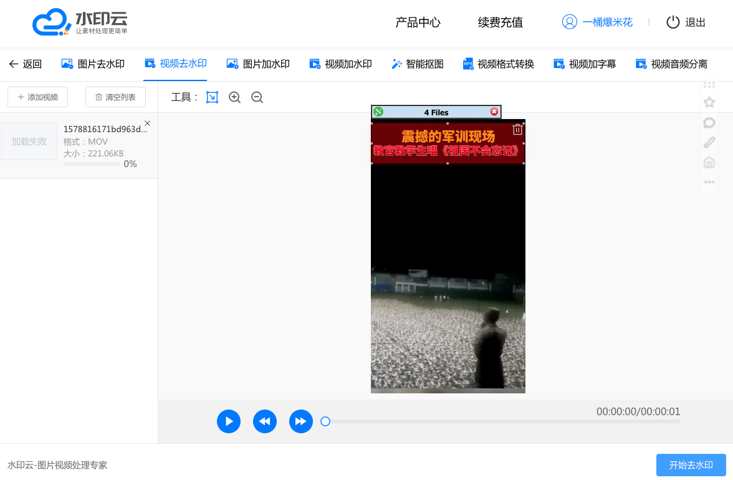The image size is (733, 480).
Task: Click the 格式：MOV label
Action: pyautogui.click(x=85, y=142)
